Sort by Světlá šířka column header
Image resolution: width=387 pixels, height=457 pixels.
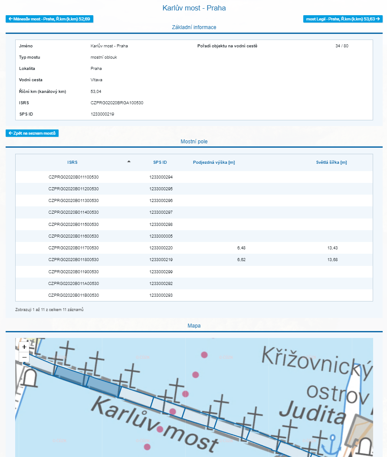331,162
